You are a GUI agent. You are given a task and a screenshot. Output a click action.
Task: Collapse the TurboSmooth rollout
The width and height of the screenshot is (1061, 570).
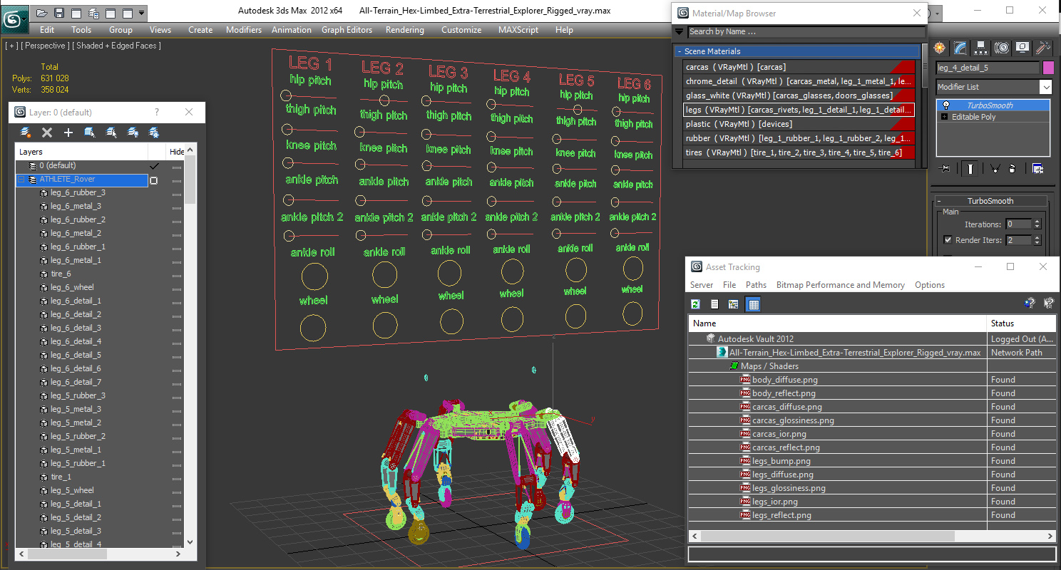(990, 201)
